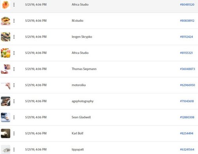Open asset link #80838912

pos(187,21)
